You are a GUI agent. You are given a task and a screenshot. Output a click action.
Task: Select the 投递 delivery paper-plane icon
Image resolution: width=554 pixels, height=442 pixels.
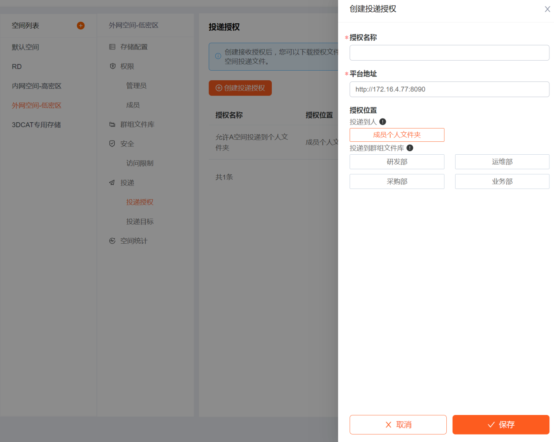point(113,183)
